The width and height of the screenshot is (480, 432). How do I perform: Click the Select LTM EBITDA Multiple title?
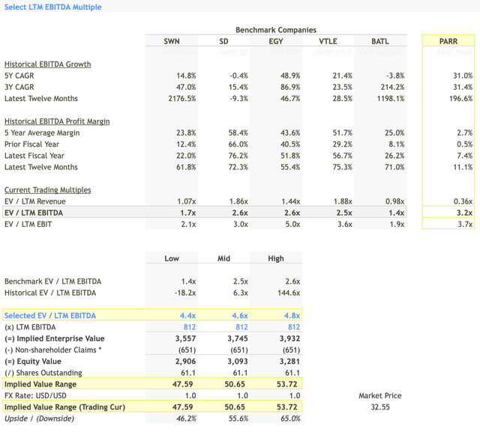[52, 7]
